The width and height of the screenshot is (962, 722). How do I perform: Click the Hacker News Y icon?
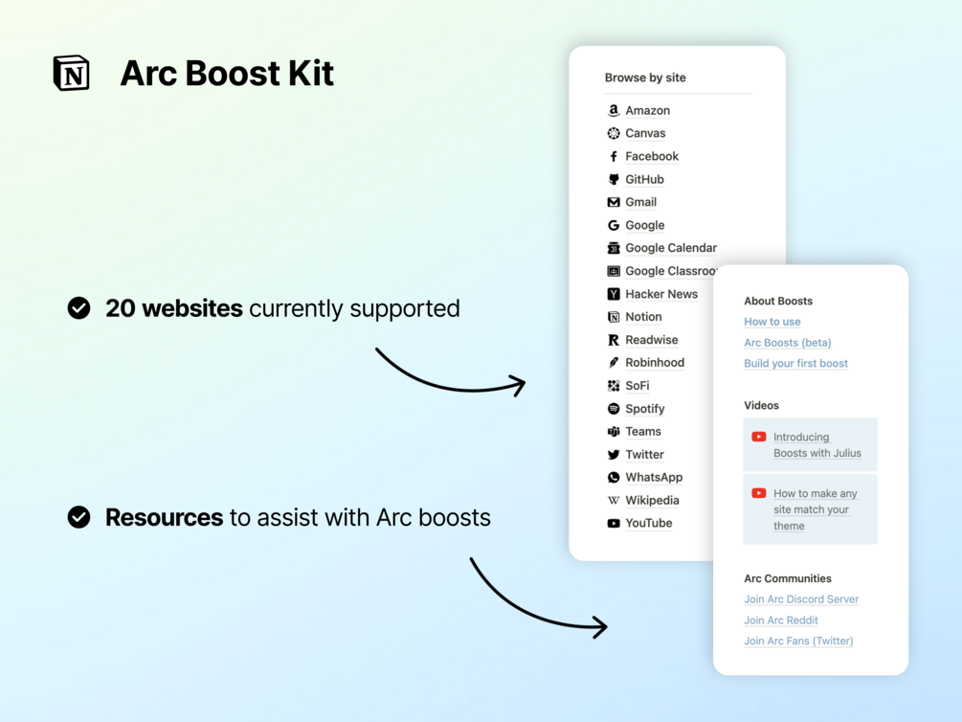(x=613, y=294)
